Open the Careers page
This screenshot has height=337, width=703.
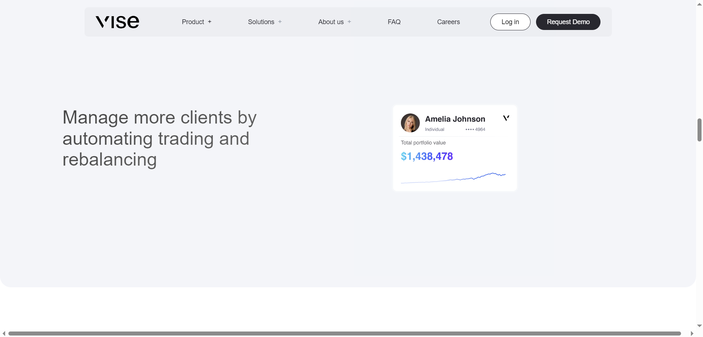[448, 22]
